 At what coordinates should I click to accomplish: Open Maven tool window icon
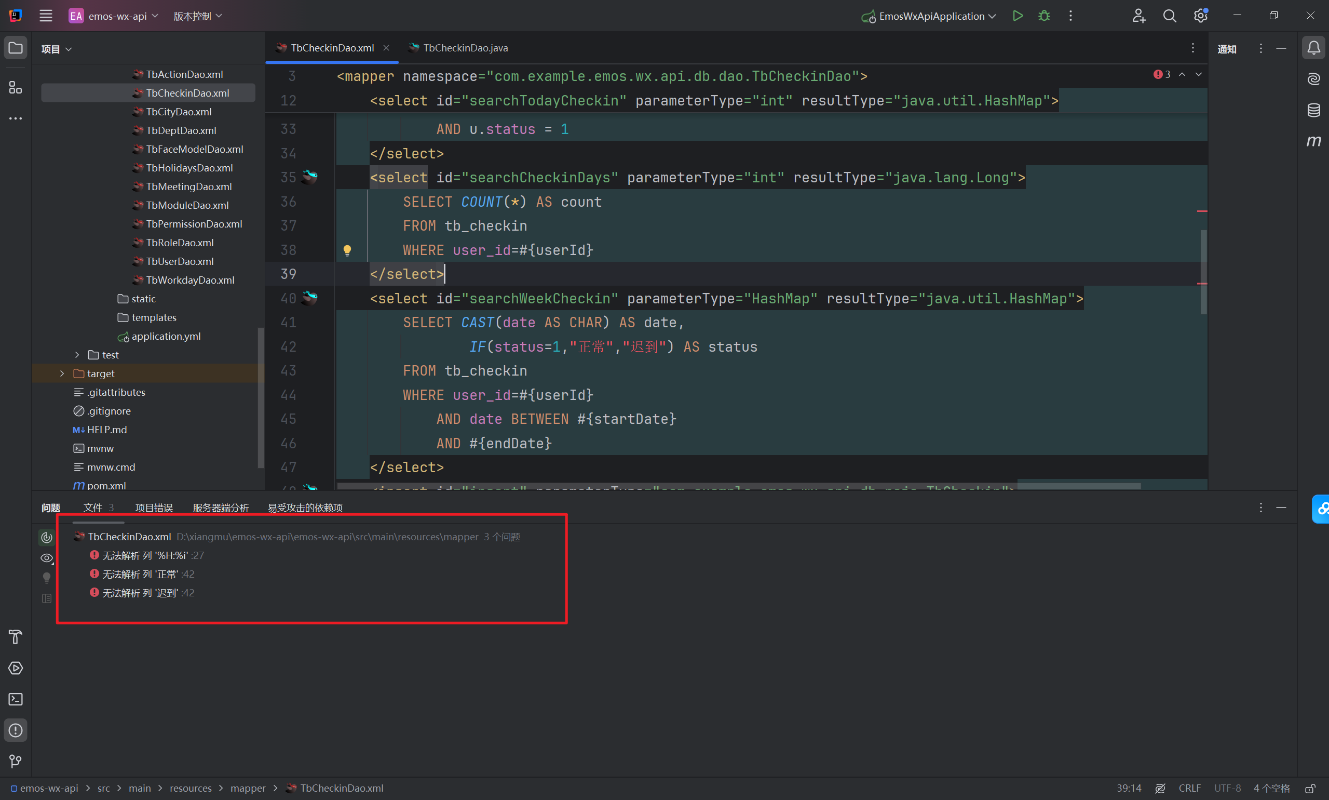[x=1313, y=141]
